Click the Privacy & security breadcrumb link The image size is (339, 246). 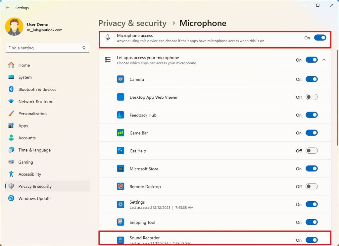coord(132,23)
